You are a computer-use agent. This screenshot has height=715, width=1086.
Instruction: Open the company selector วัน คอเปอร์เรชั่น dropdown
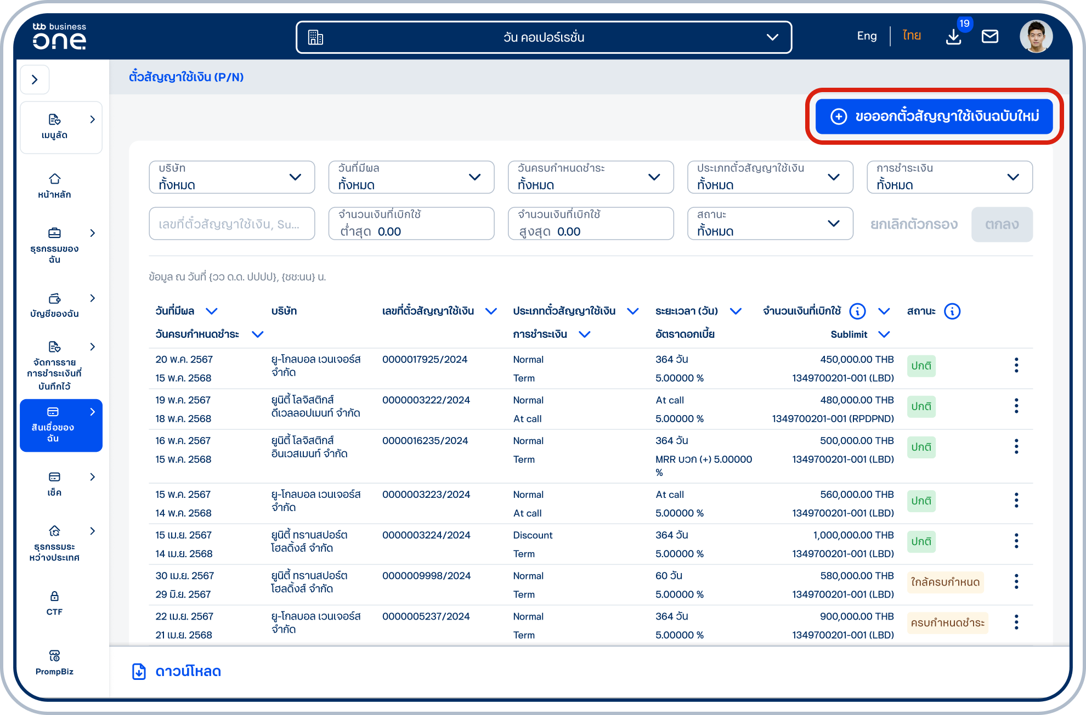[x=544, y=37]
